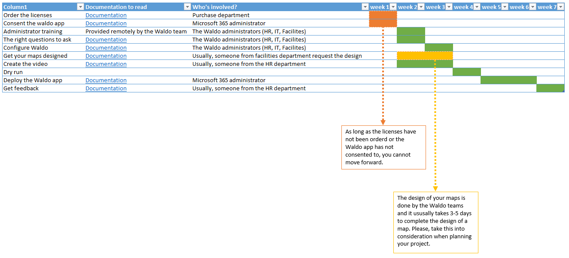Open Documentation link for Get feedback
The width and height of the screenshot is (569, 258).
tap(106, 88)
